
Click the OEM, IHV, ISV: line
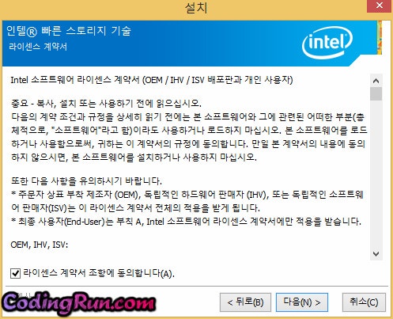[40, 245]
